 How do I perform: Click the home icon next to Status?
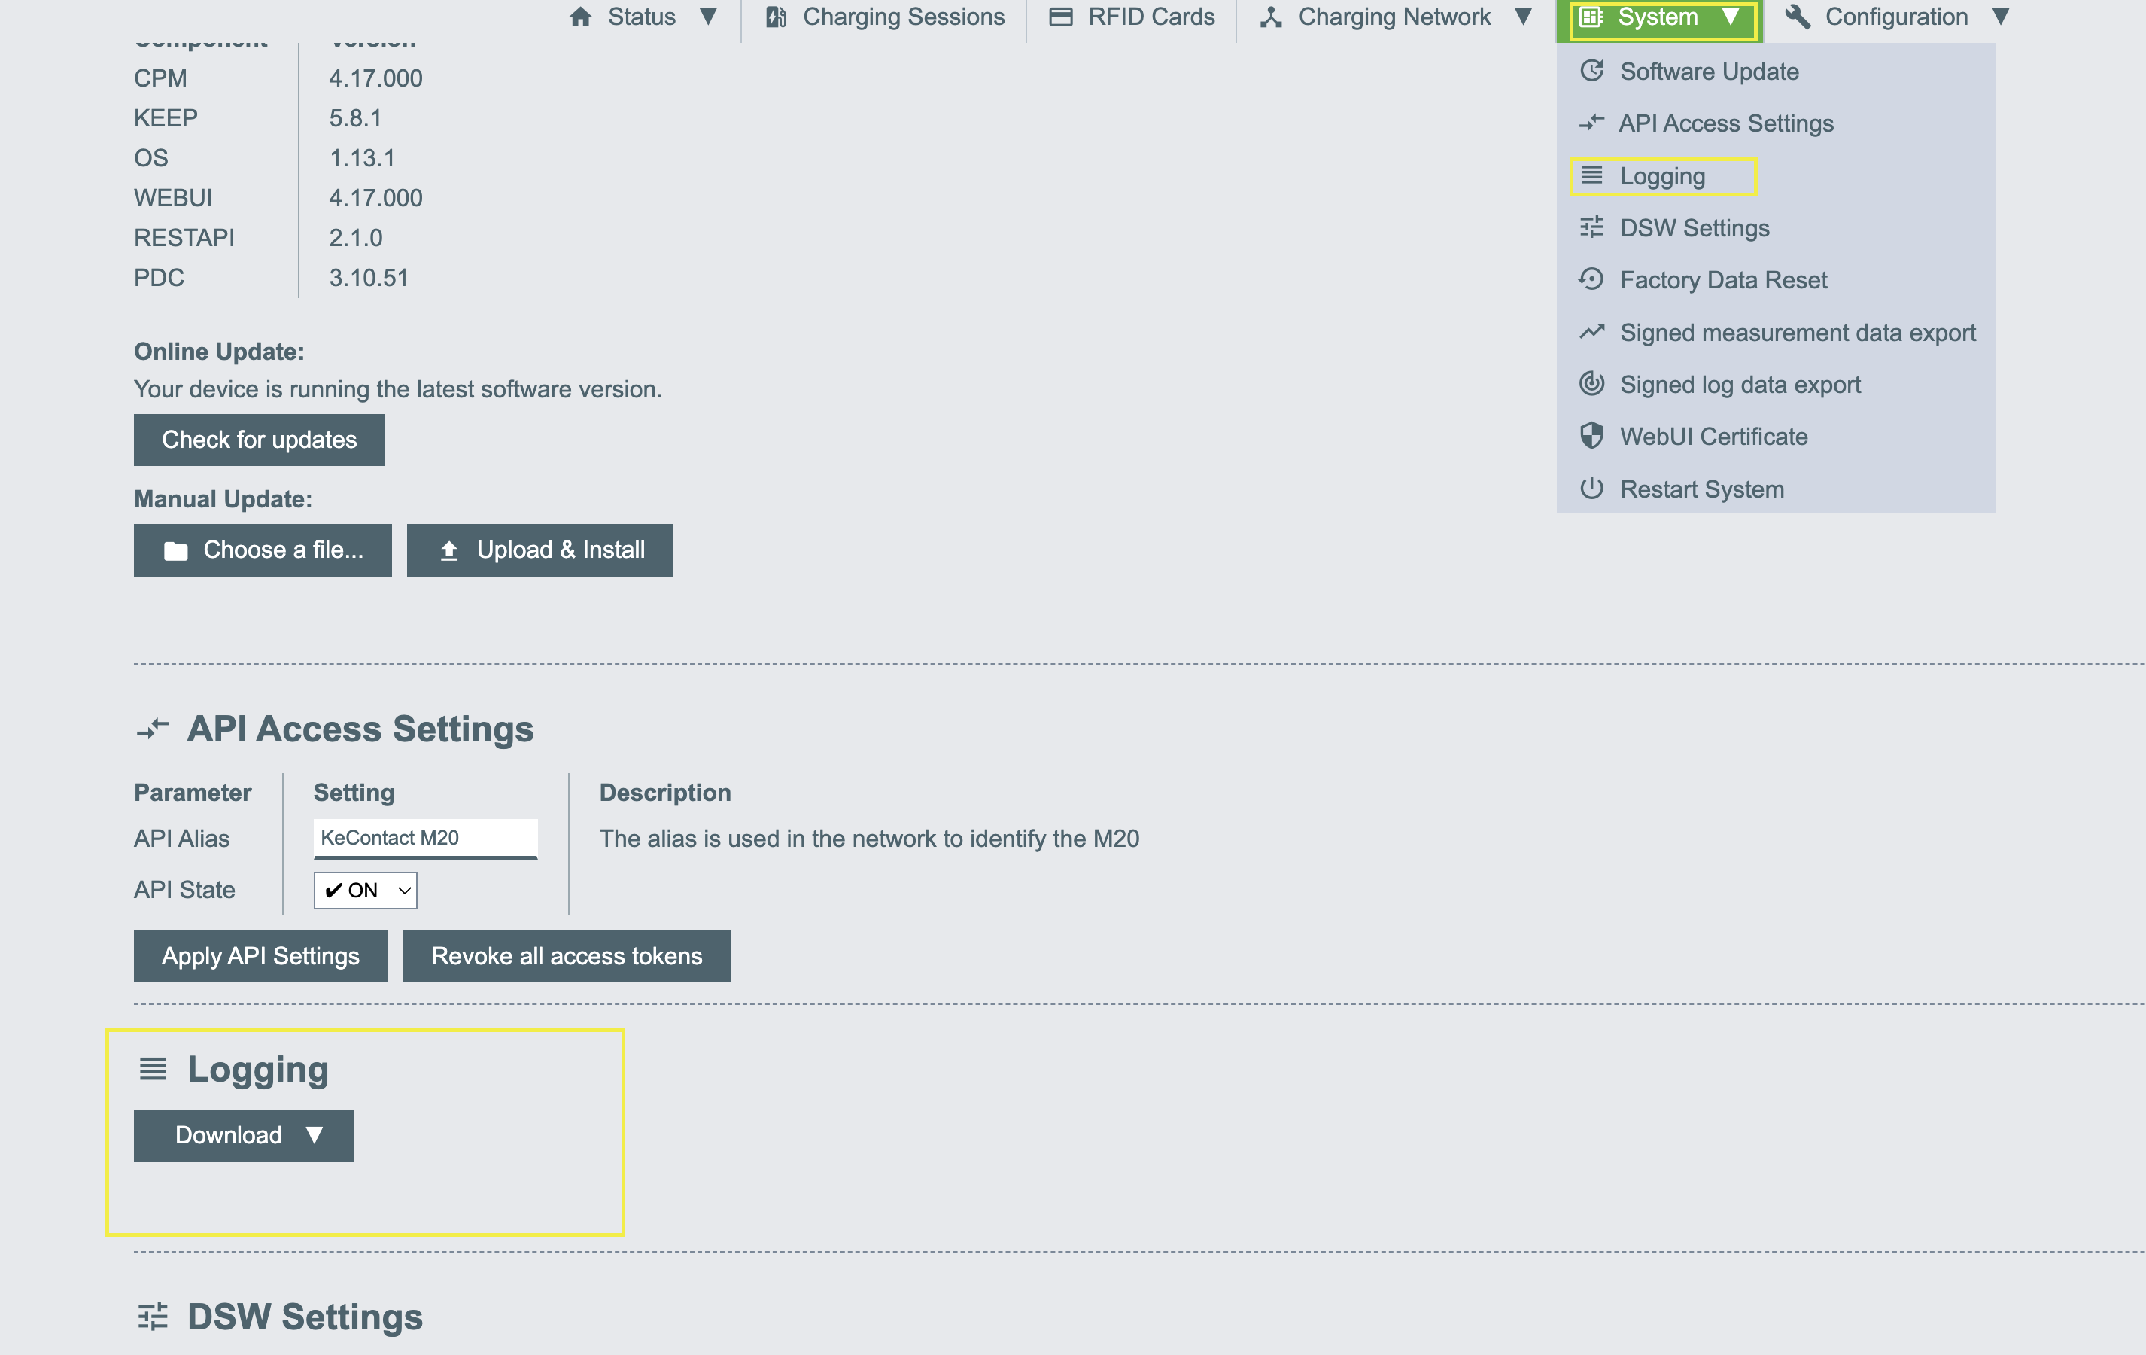(x=580, y=17)
